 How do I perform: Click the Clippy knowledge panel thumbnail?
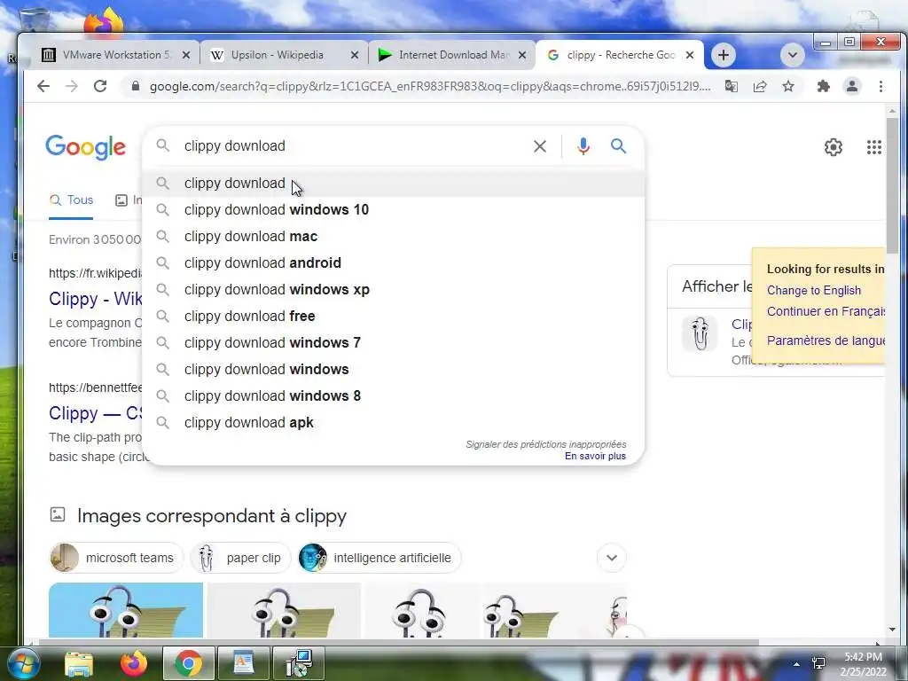pos(700,333)
